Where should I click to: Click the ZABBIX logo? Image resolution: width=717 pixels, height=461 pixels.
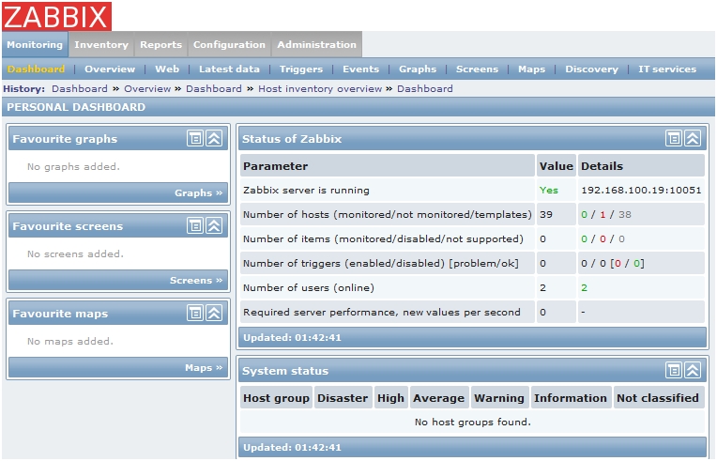point(56,16)
